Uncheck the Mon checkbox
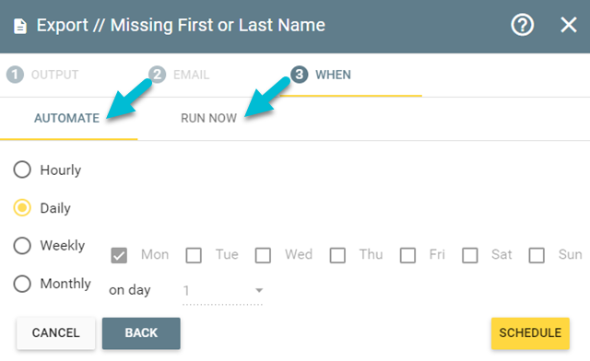 pos(119,255)
